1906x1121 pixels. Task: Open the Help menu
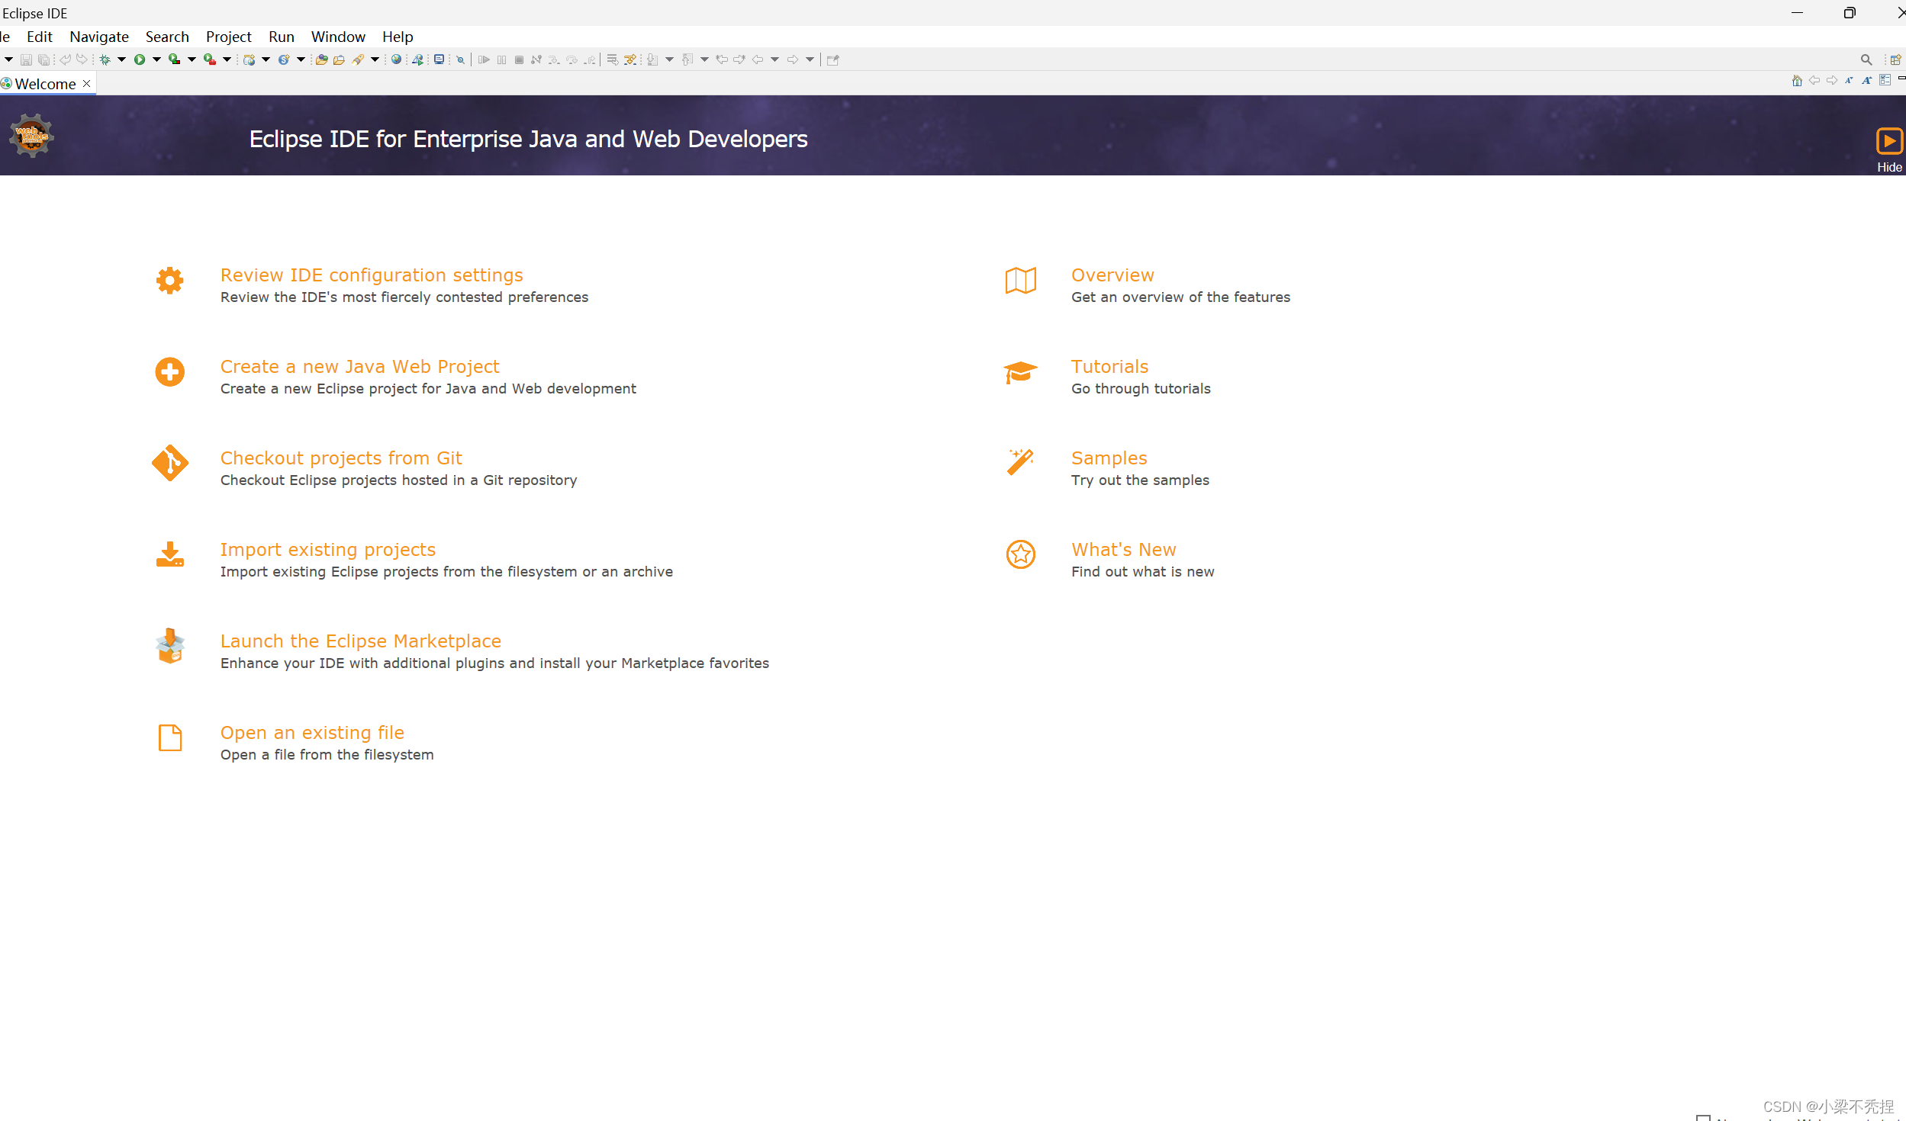pyautogui.click(x=398, y=37)
